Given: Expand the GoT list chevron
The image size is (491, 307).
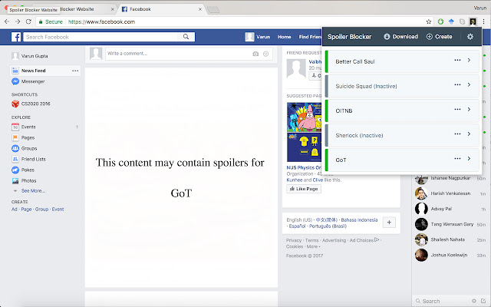Looking at the screenshot, I should 469,159.
